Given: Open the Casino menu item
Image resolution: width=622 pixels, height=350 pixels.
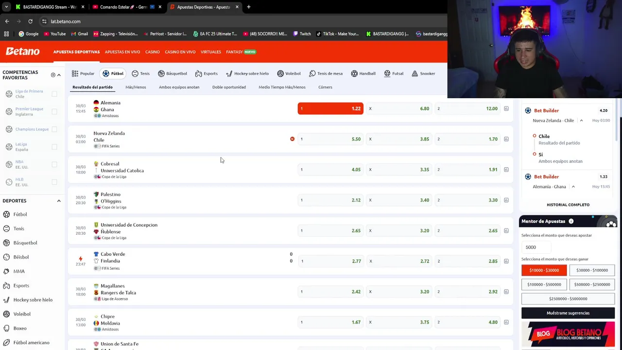Looking at the screenshot, I should [x=152, y=52].
